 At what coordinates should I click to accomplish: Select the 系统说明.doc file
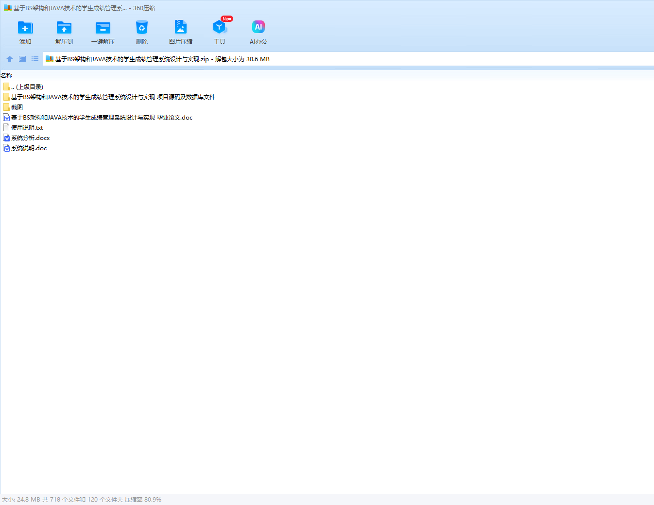25,148
